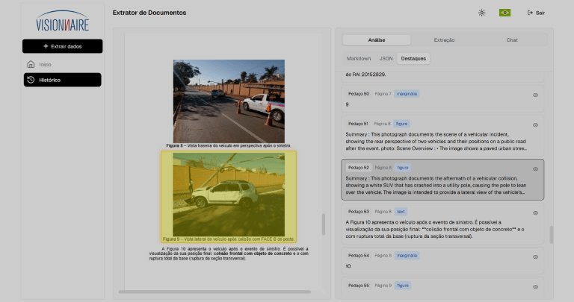Viewport: 574px width, 302px height.
Task: Open Histórico in the sidebar
Action: point(62,80)
